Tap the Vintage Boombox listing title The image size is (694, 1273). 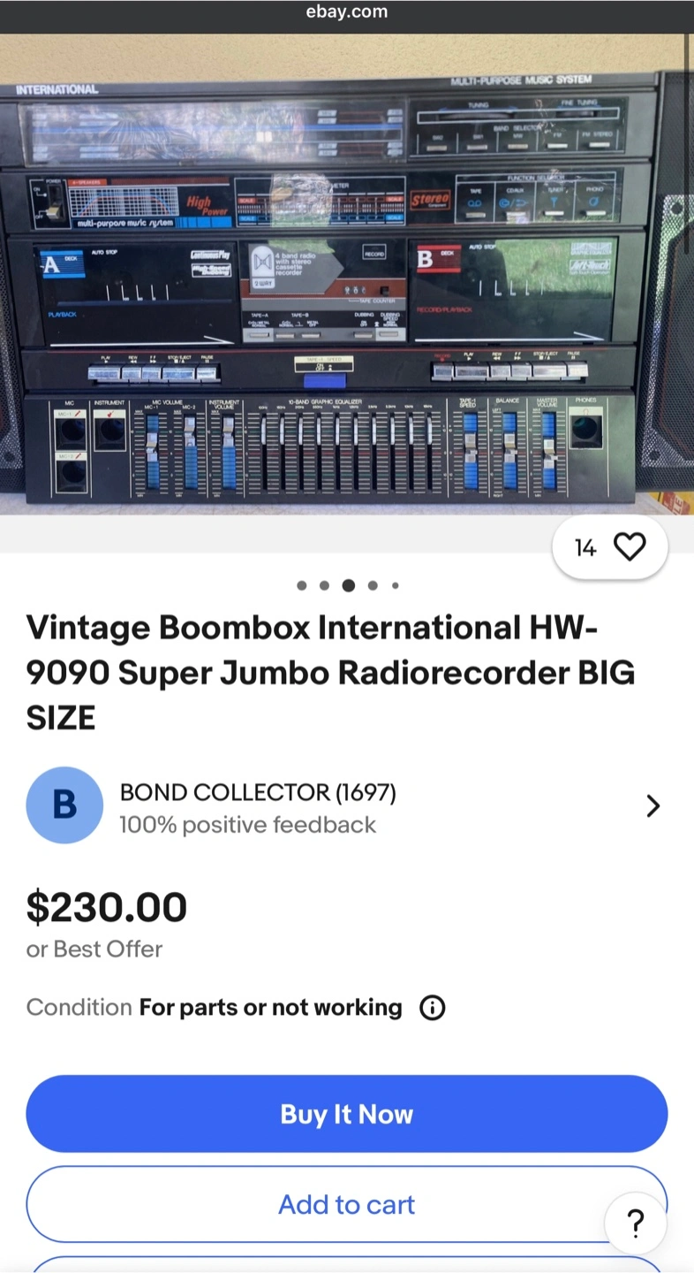point(330,673)
